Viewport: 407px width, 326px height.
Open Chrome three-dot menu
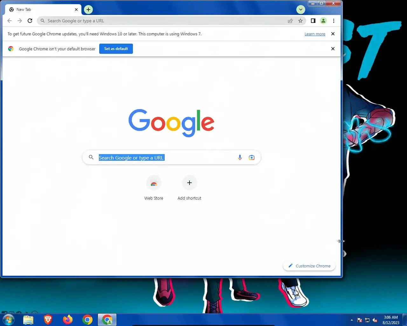click(334, 21)
